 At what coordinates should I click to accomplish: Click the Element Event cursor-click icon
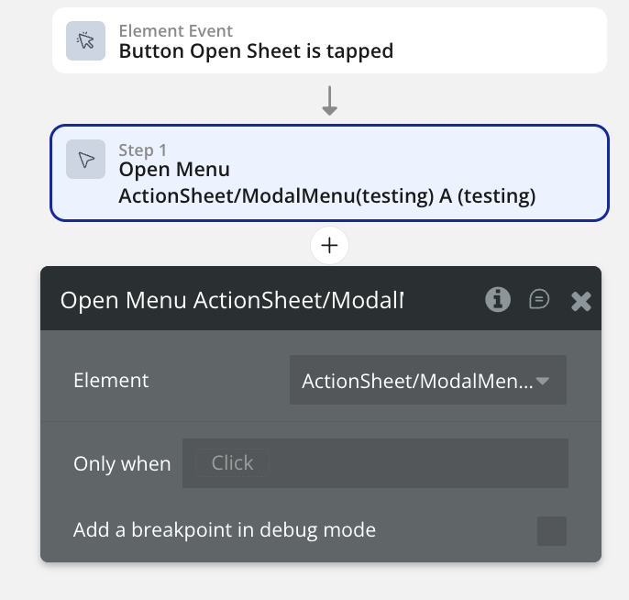86,40
